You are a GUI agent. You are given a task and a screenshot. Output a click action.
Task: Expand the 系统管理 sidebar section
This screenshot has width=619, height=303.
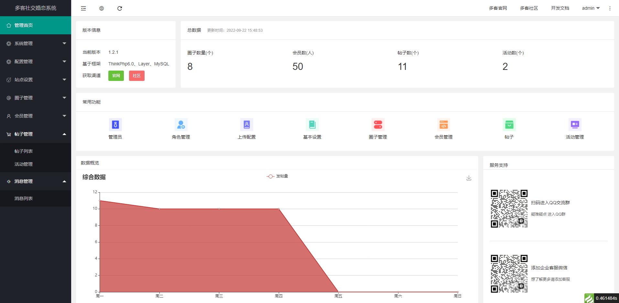pos(36,43)
